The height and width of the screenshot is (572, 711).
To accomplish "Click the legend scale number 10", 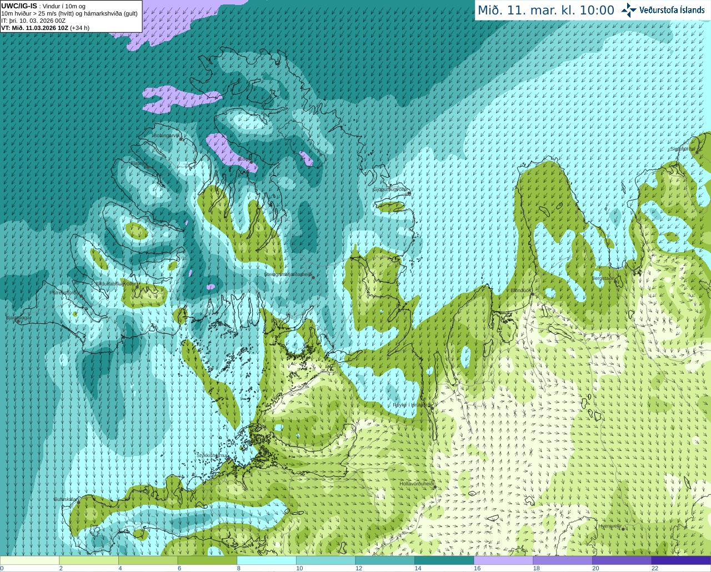I will click(299, 568).
